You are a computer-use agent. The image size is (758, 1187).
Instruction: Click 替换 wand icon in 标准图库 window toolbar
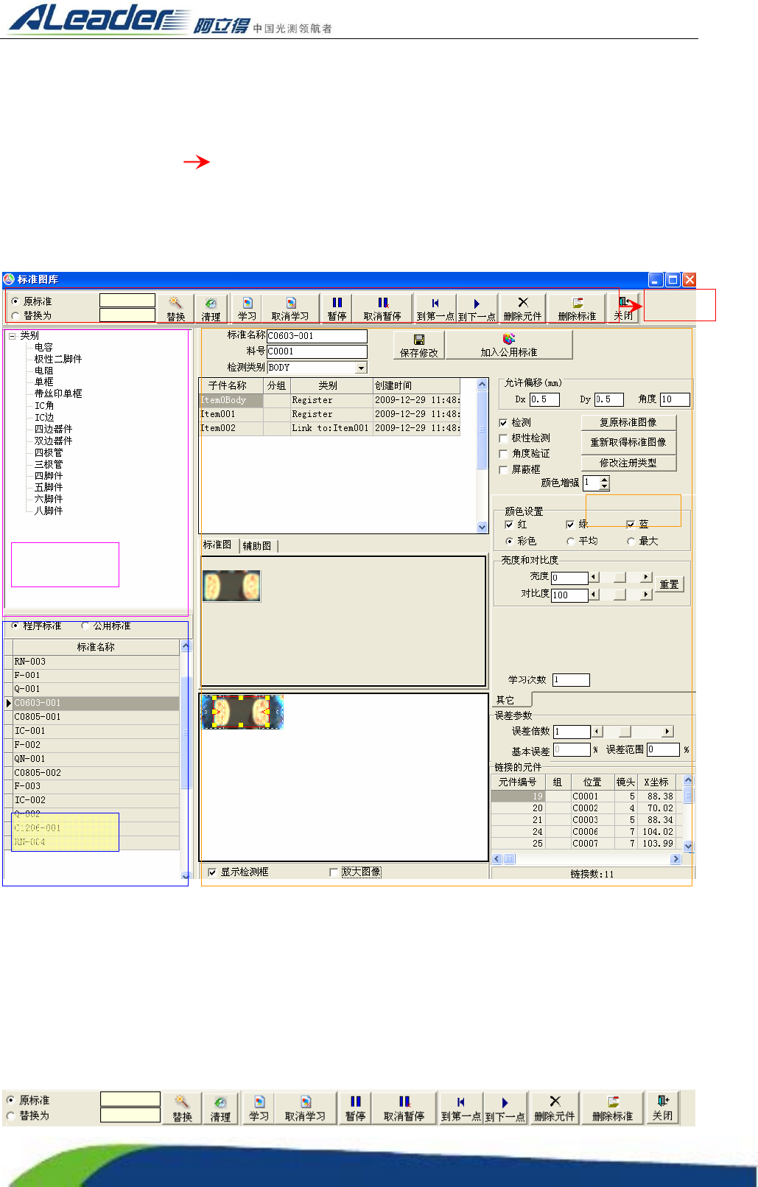coord(175,308)
